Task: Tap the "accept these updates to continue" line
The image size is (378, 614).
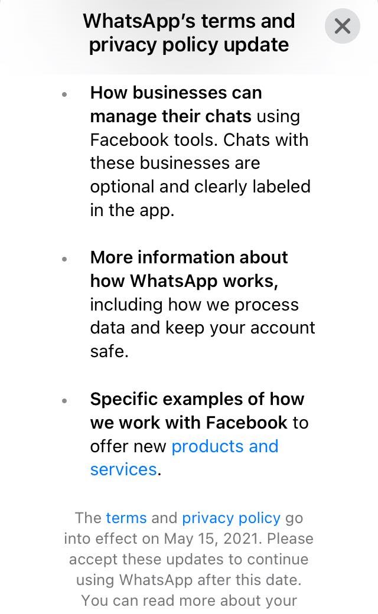Action: [x=188, y=560]
